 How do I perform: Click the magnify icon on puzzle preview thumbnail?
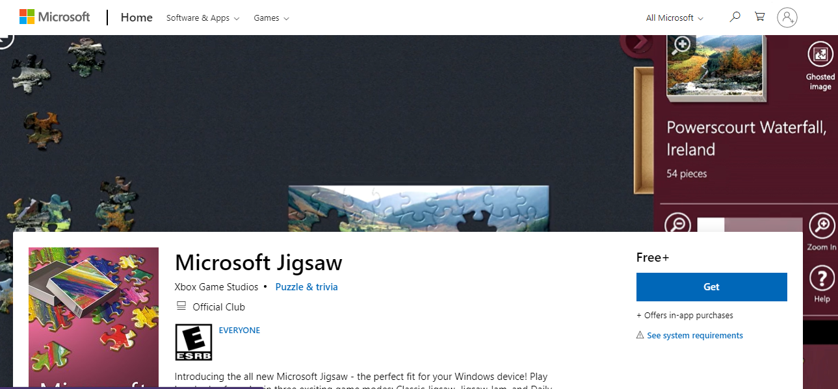coord(682,45)
